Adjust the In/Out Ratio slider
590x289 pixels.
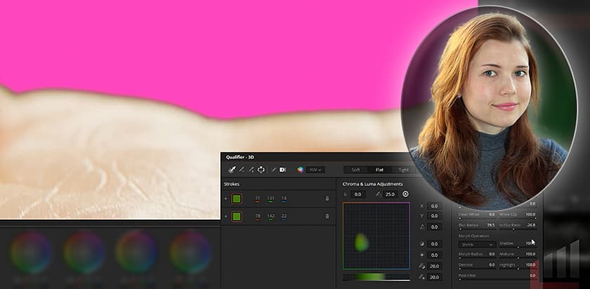coord(518,229)
